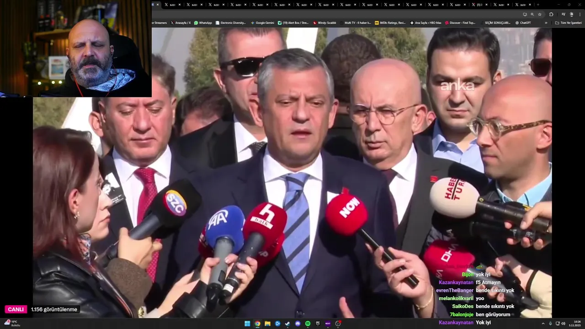This screenshot has height=329, width=585.
Task: Expand the hidden bookmarks chevron
Action: (546, 23)
